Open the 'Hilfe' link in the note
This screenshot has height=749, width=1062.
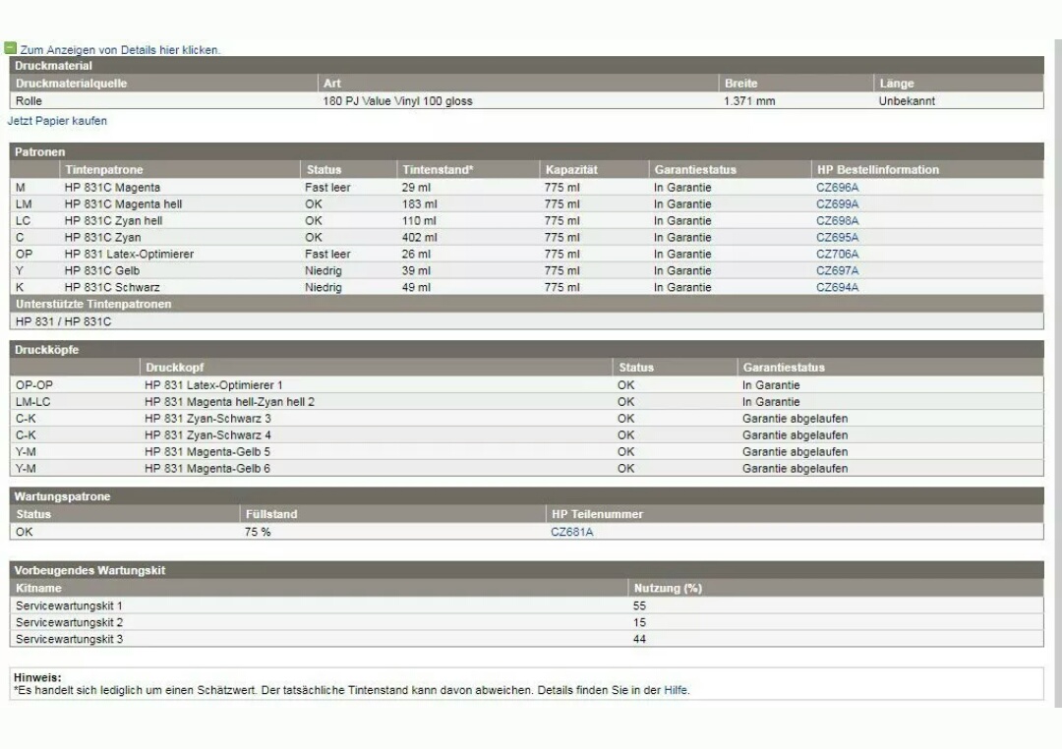[x=676, y=690]
